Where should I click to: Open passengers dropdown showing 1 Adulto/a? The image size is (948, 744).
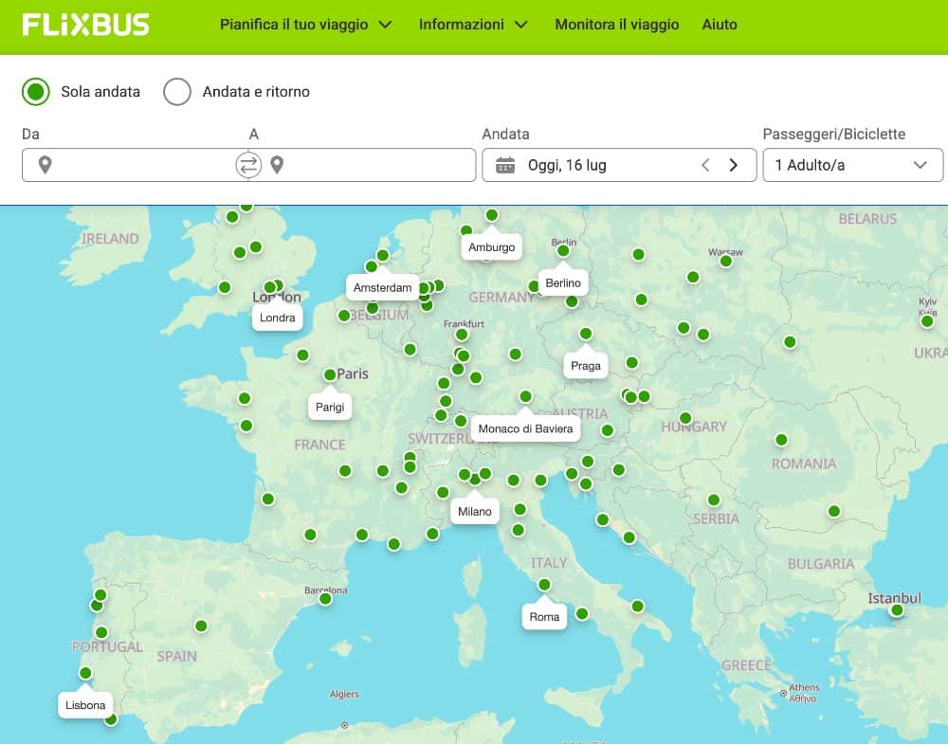[852, 165]
